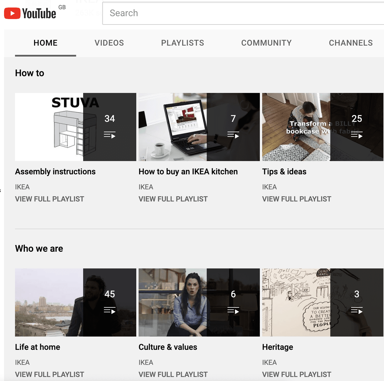384x381 pixels.
Task: Click IKEA channel name under Heritage
Action: tap(269, 363)
